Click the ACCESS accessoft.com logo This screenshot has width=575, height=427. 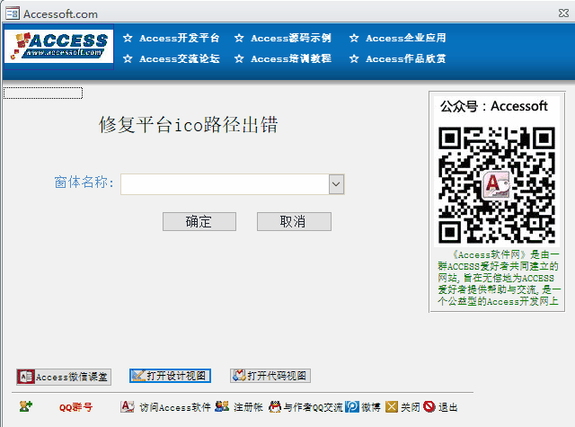[x=58, y=47]
